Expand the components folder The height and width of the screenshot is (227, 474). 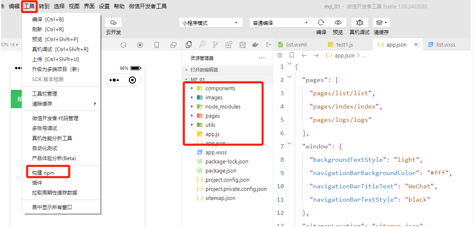point(227,88)
